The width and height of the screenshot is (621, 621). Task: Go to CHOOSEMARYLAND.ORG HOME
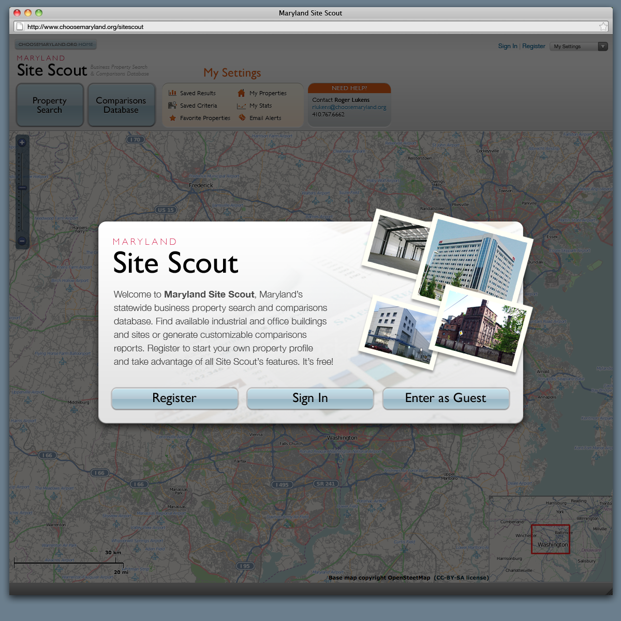[x=56, y=45]
